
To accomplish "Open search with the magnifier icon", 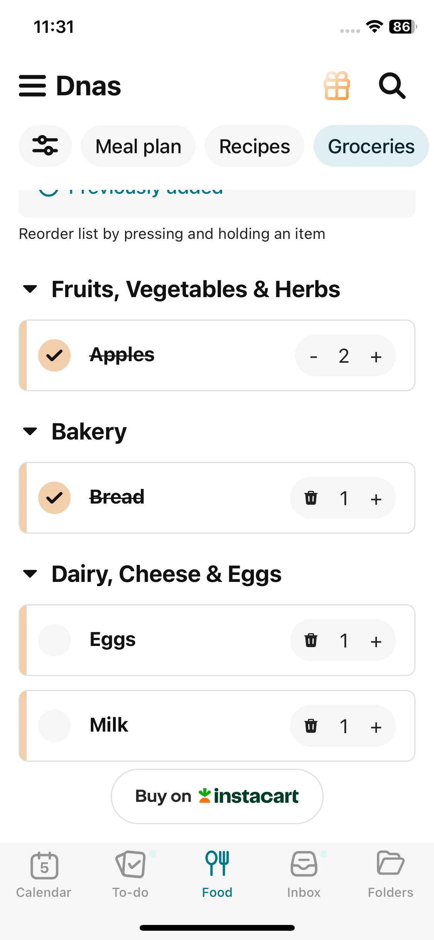I will 392,86.
